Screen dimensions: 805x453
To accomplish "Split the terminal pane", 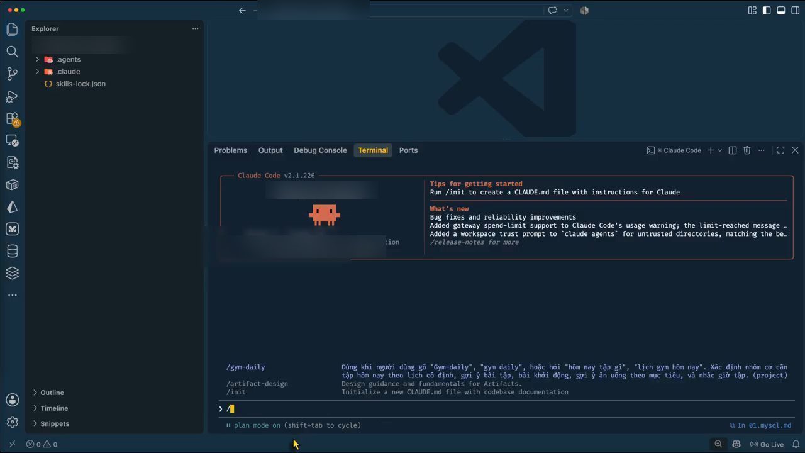I will (x=732, y=150).
